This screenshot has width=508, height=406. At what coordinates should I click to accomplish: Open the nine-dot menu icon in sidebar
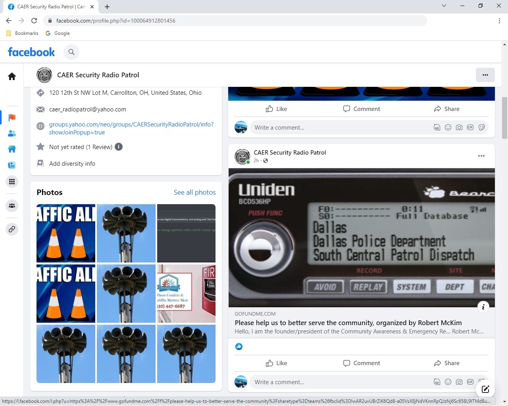pyautogui.click(x=12, y=182)
